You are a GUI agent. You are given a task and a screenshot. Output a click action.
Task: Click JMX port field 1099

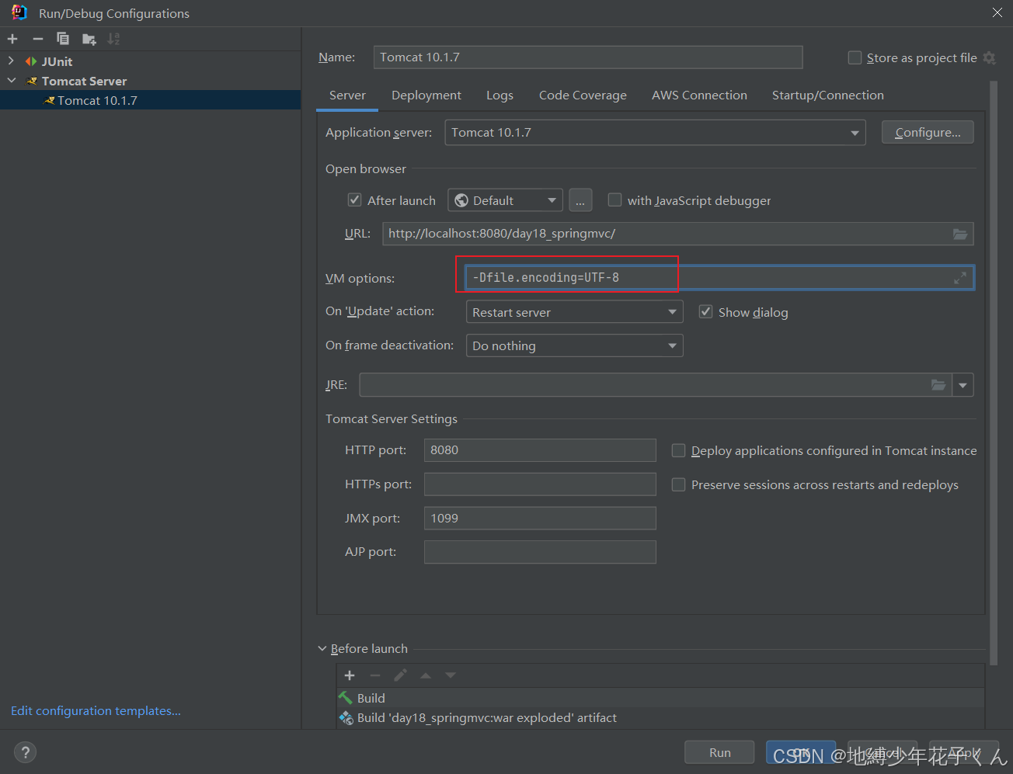tap(540, 519)
